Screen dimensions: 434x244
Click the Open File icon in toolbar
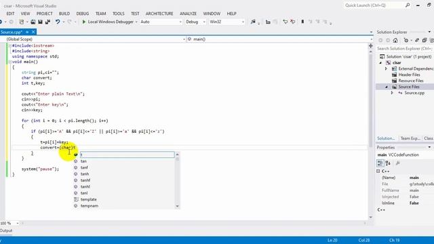(33, 22)
